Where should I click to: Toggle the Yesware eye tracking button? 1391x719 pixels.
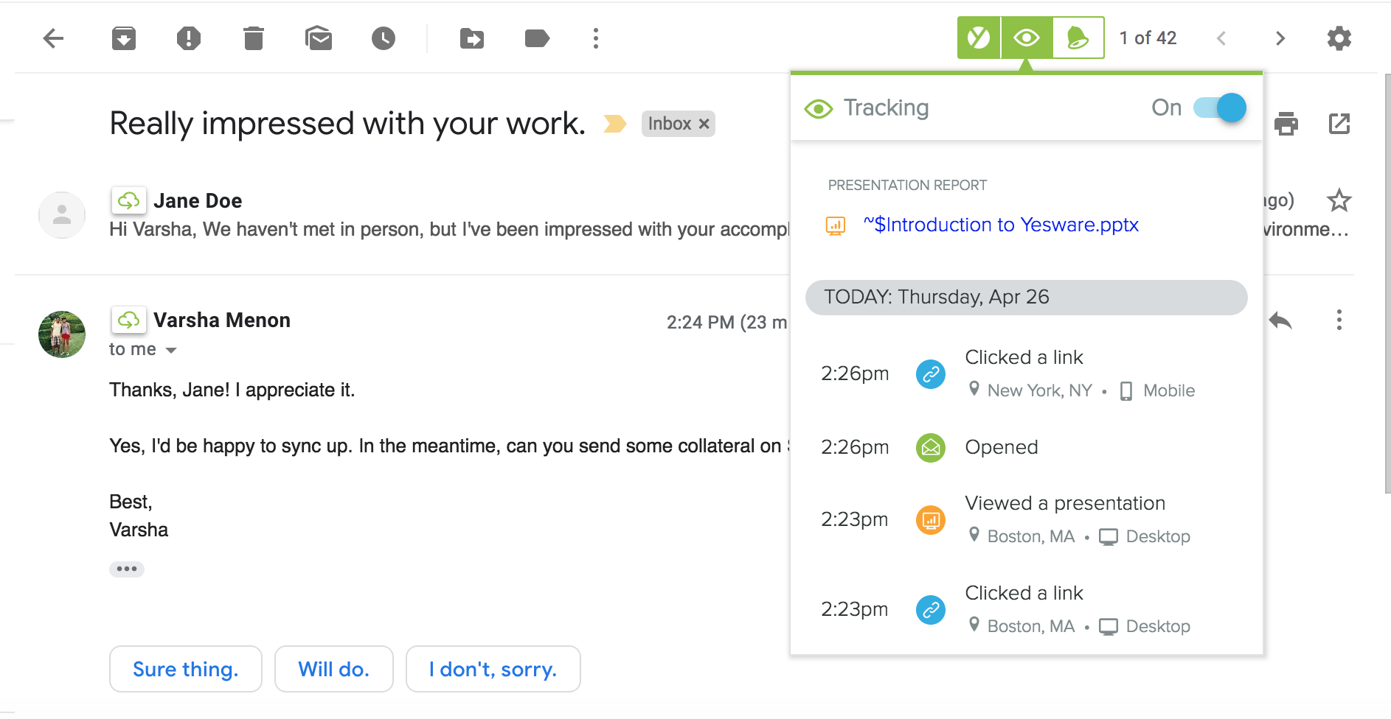pos(1027,38)
